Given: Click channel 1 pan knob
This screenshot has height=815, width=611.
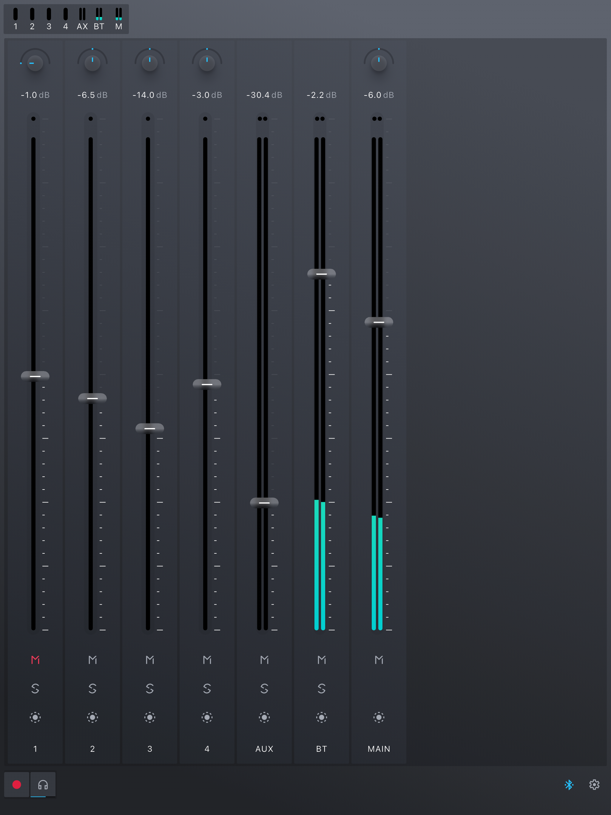Looking at the screenshot, I should [35, 63].
